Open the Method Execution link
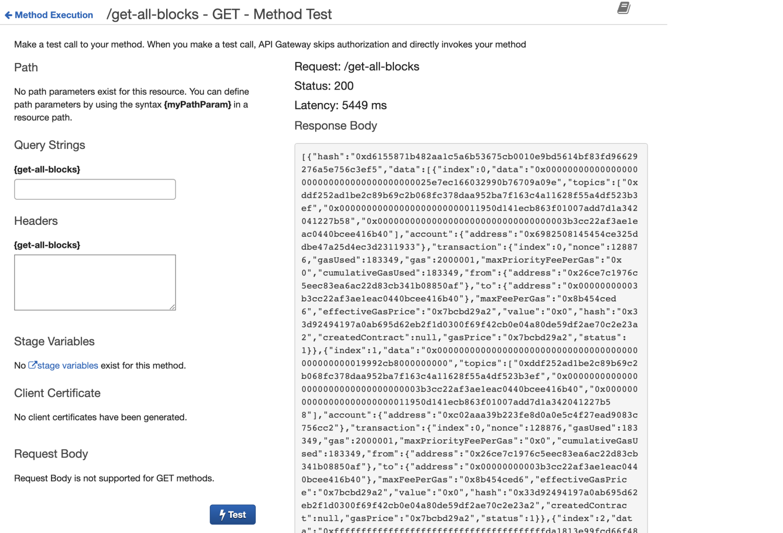This screenshot has width=783, height=533. 54,15
